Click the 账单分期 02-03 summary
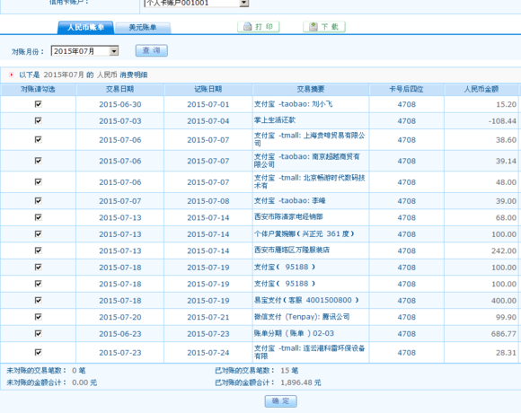The width and height of the screenshot is (521, 413). click(x=294, y=333)
